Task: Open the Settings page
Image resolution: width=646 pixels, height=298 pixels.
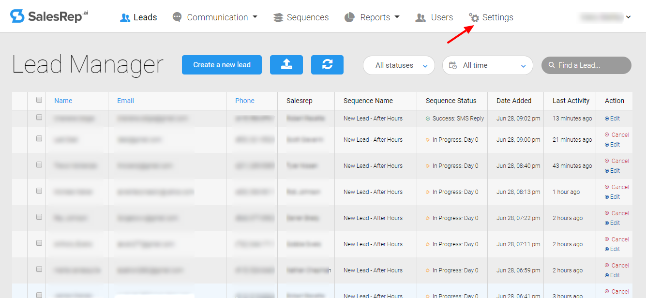Action: click(x=491, y=17)
